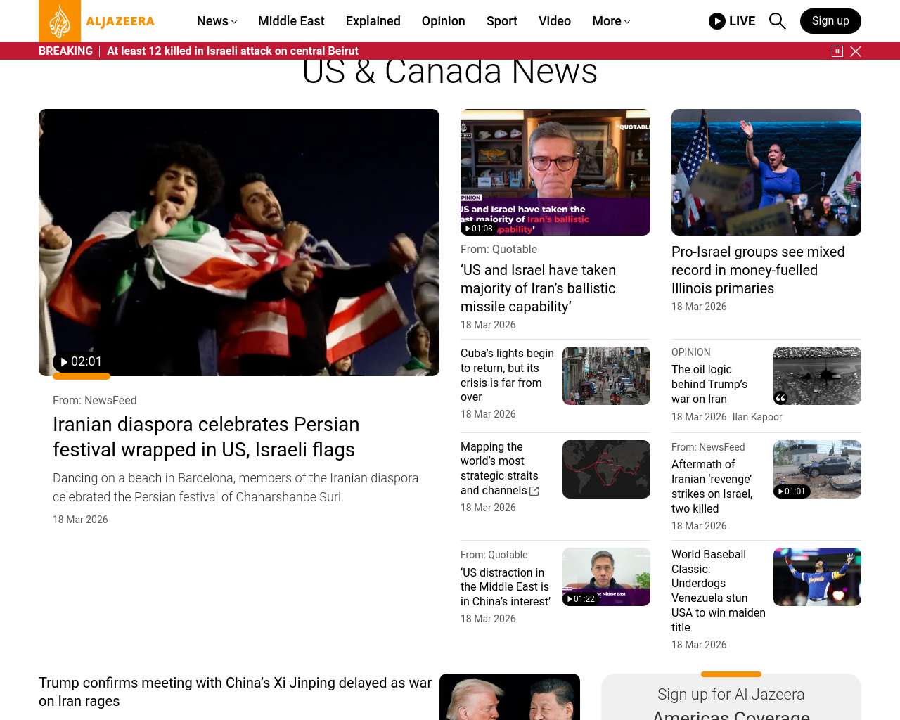Click the LIVE play icon
900x720 pixels.
click(x=716, y=21)
